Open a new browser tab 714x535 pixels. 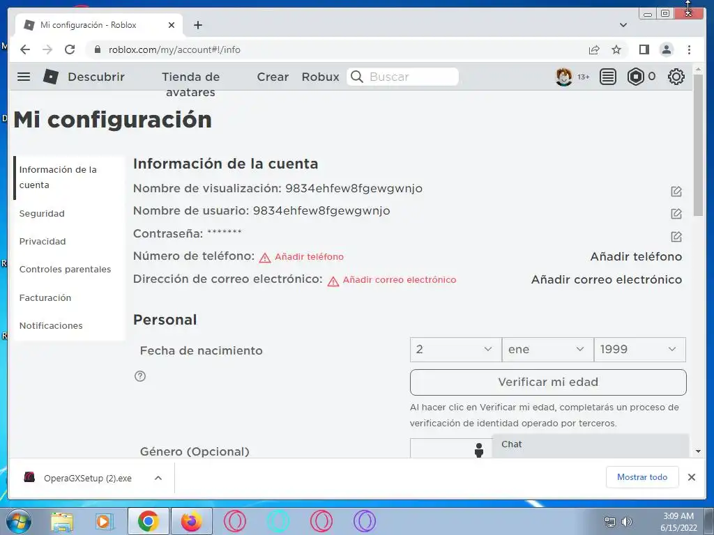pyautogui.click(x=197, y=25)
